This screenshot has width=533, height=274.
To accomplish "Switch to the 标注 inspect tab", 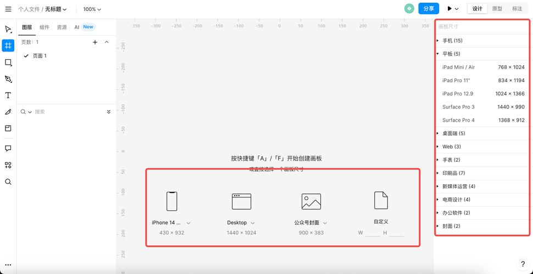I will pyautogui.click(x=517, y=9).
